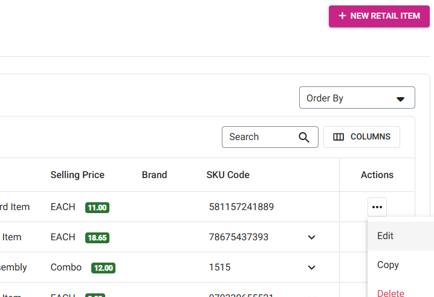The image size is (434, 297).
Task: Choose Edit from the actions menu
Action: pos(386,236)
